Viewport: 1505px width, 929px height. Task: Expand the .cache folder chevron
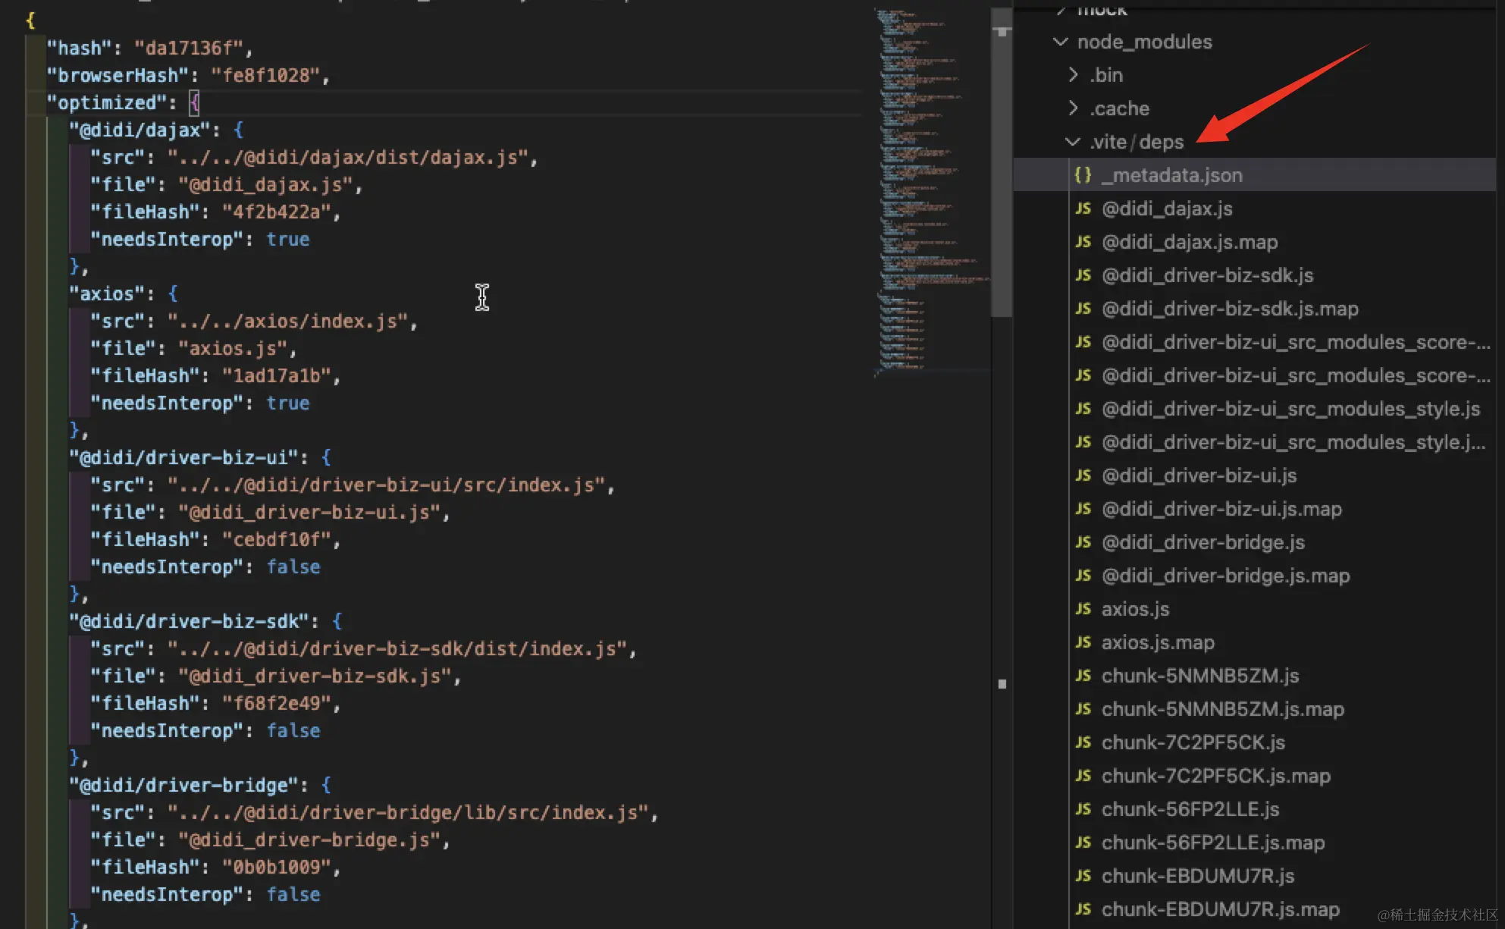1073,108
